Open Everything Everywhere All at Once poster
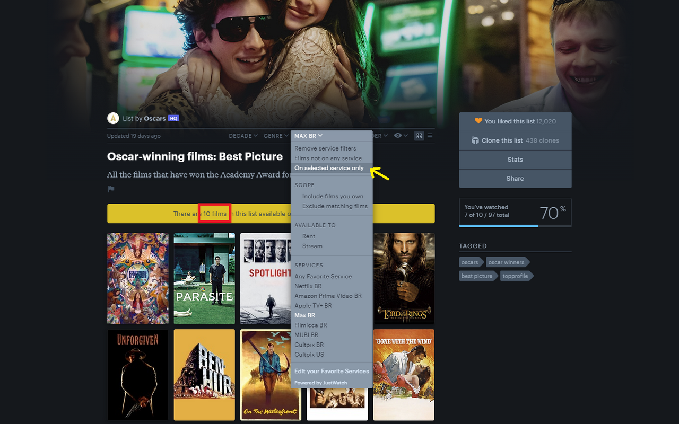 tap(138, 279)
